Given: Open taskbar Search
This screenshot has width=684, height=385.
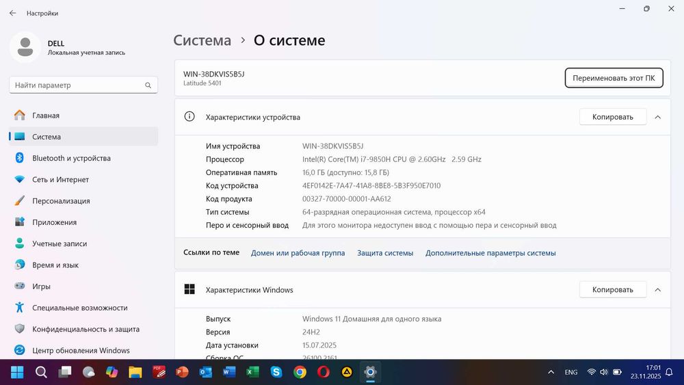Looking at the screenshot, I should coord(41,372).
